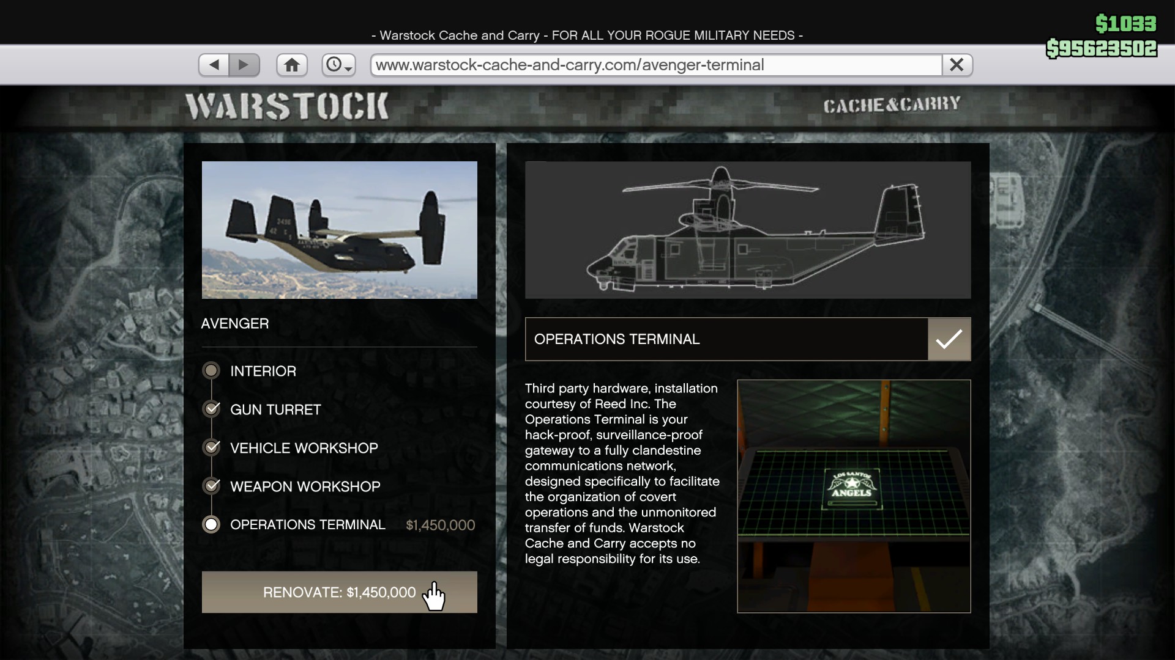
Task: Select the Gun Turret checked circle
Action: [212, 409]
